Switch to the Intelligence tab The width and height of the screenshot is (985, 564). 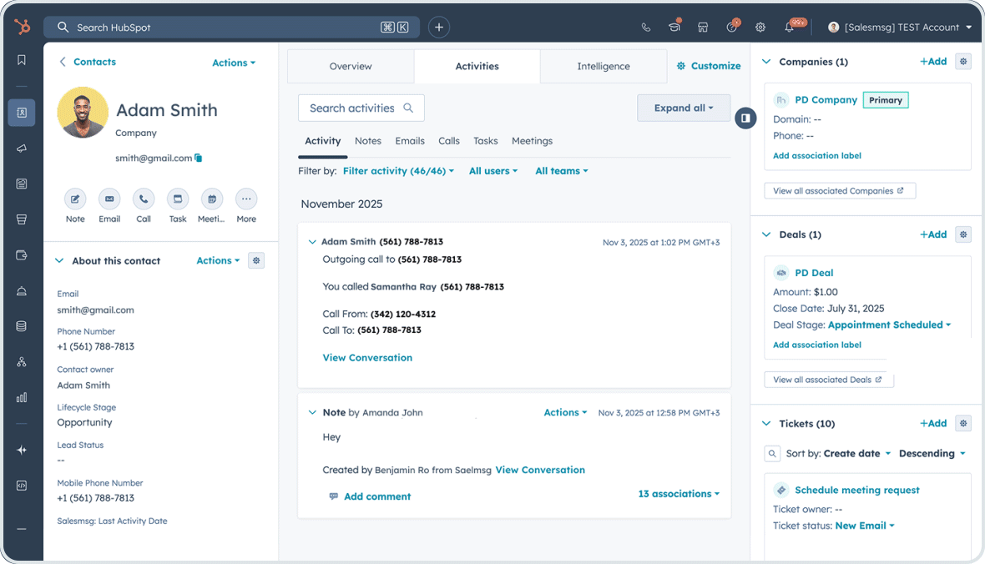603,66
